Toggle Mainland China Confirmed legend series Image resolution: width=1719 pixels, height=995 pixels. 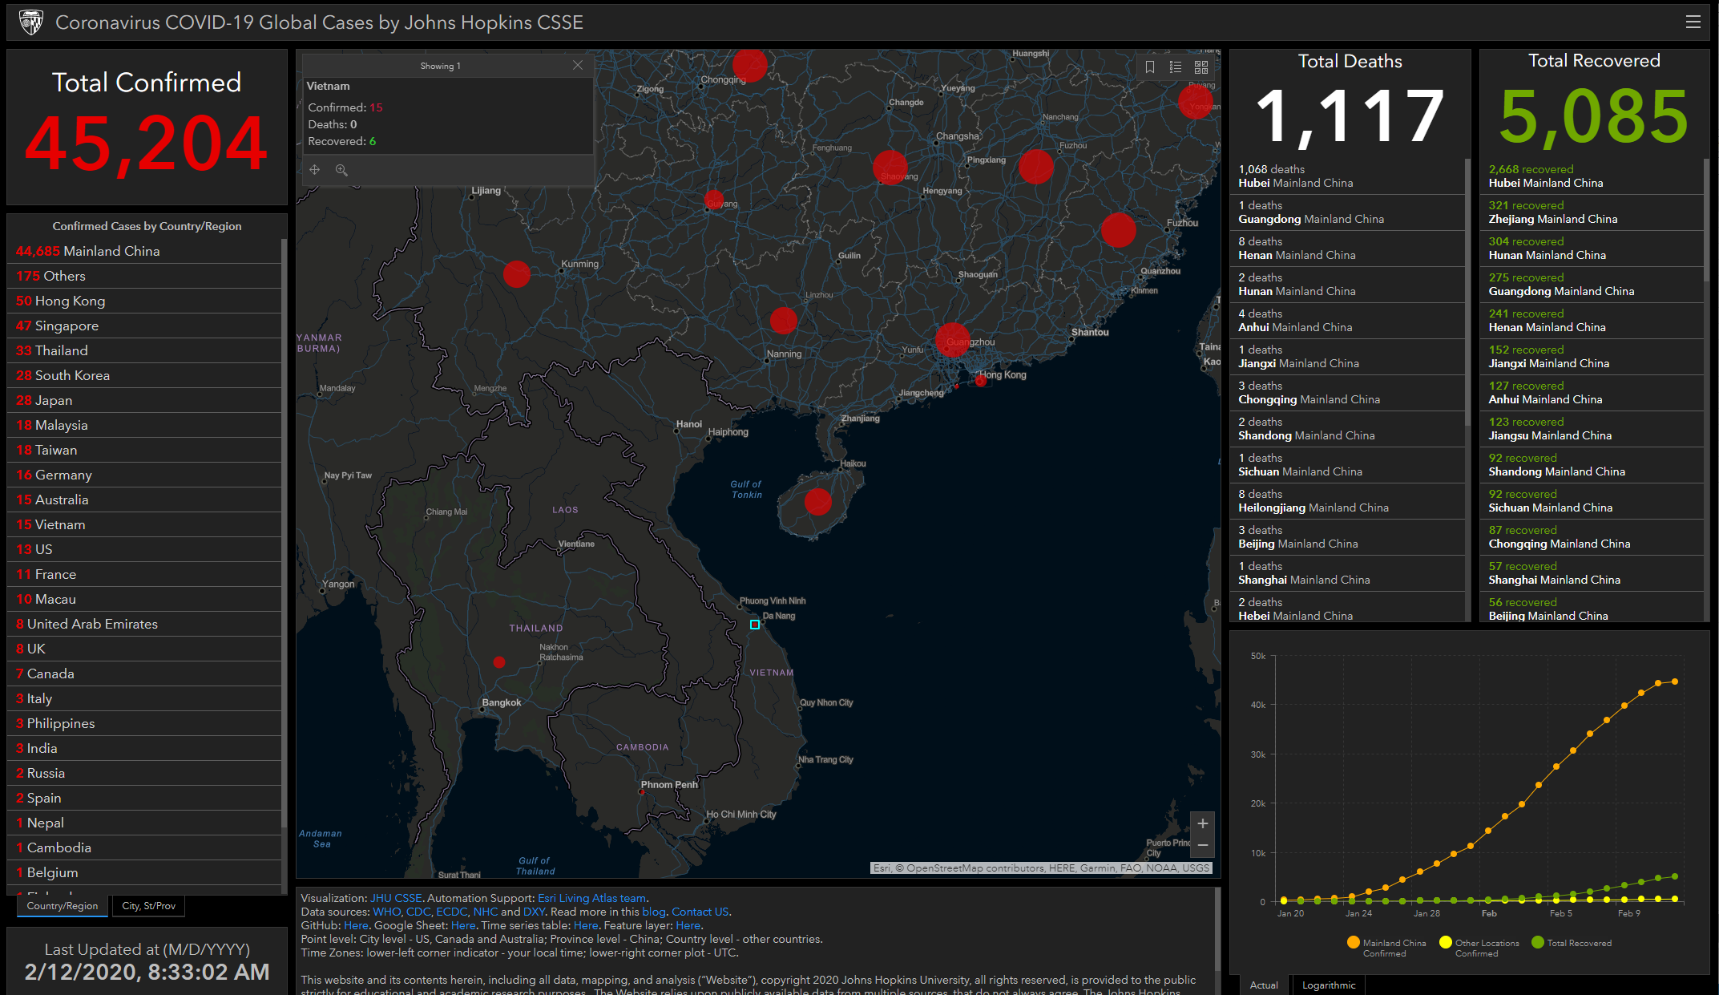coord(1387,947)
